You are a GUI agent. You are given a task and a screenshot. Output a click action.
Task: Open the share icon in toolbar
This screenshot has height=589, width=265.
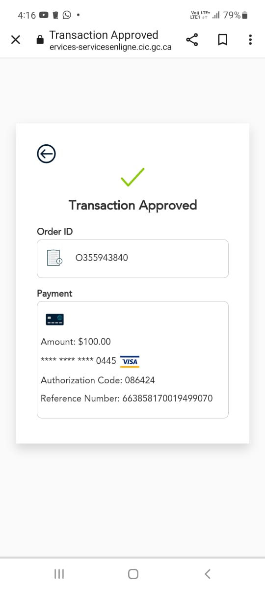click(x=192, y=40)
